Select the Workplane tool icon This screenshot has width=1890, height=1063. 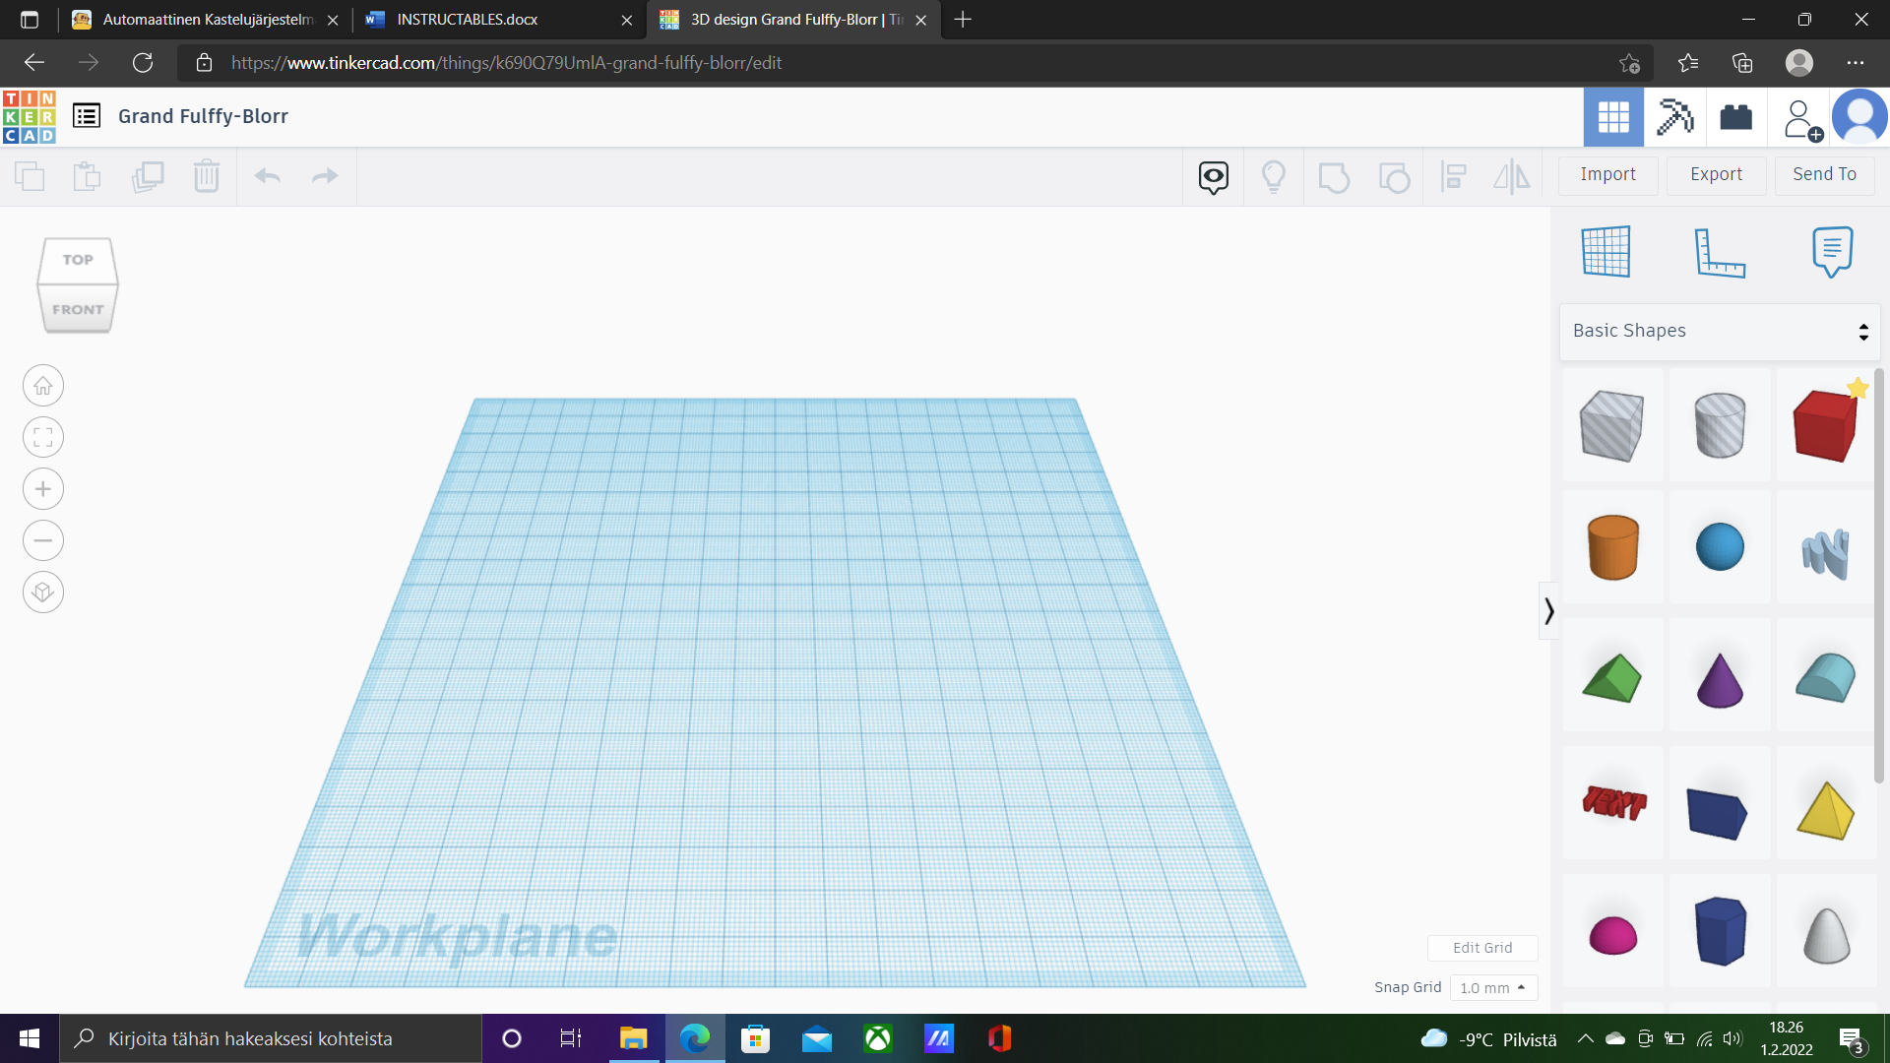point(1606,252)
